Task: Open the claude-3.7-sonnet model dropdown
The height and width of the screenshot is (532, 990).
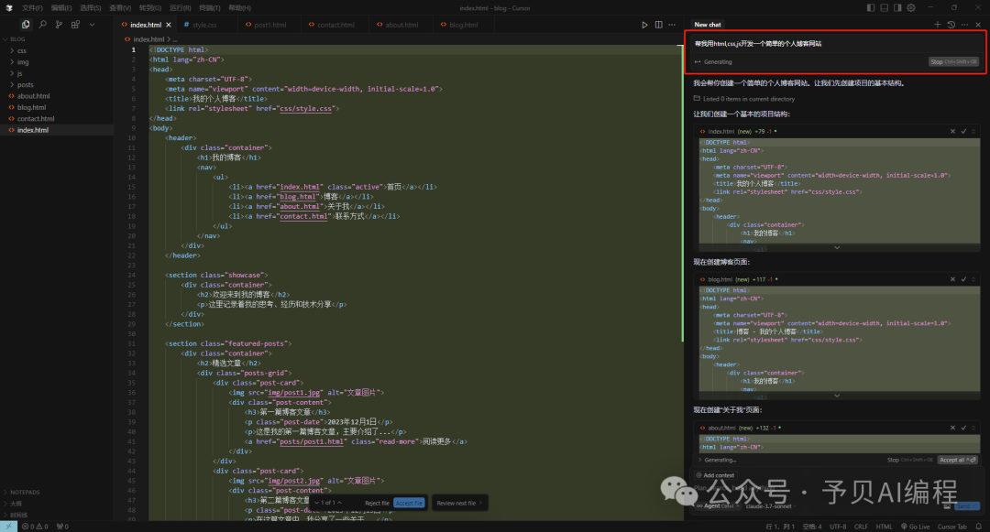Action: [x=768, y=505]
